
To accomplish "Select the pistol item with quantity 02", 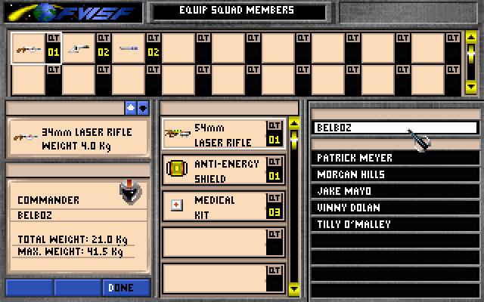I will [x=79, y=48].
